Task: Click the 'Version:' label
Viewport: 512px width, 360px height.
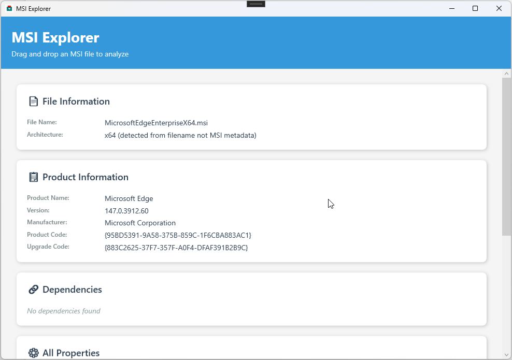Action: (38, 210)
